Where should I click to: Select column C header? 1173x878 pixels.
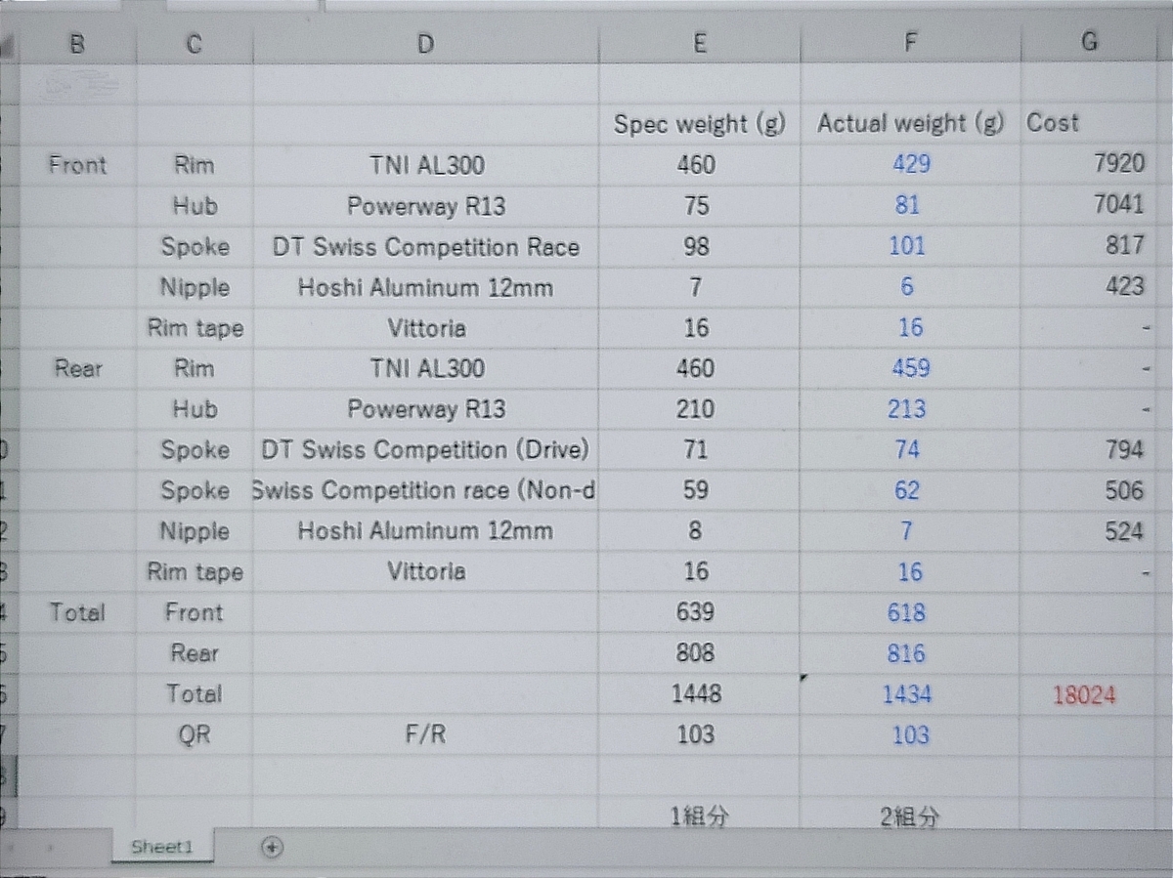click(x=195, y=42)
